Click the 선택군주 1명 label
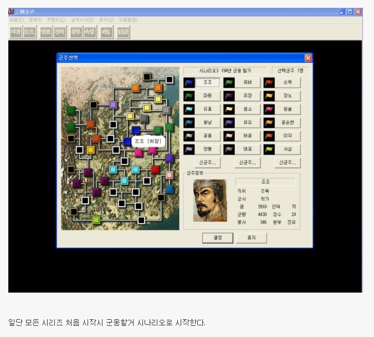 (290, 71)
